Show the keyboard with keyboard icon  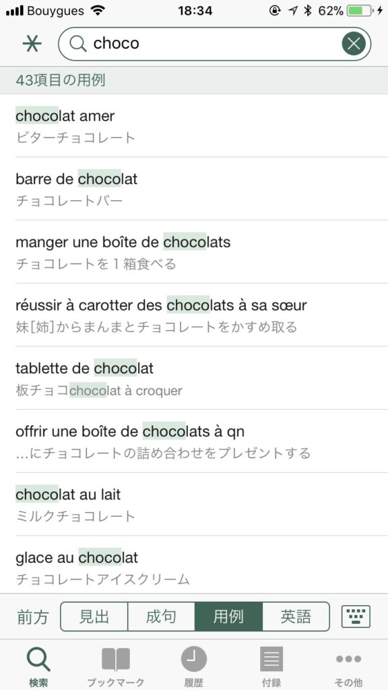[x=356, y=617]
